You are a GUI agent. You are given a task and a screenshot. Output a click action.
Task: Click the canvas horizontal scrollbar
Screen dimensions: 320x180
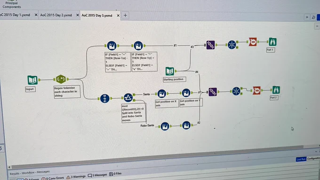(157, 157)
